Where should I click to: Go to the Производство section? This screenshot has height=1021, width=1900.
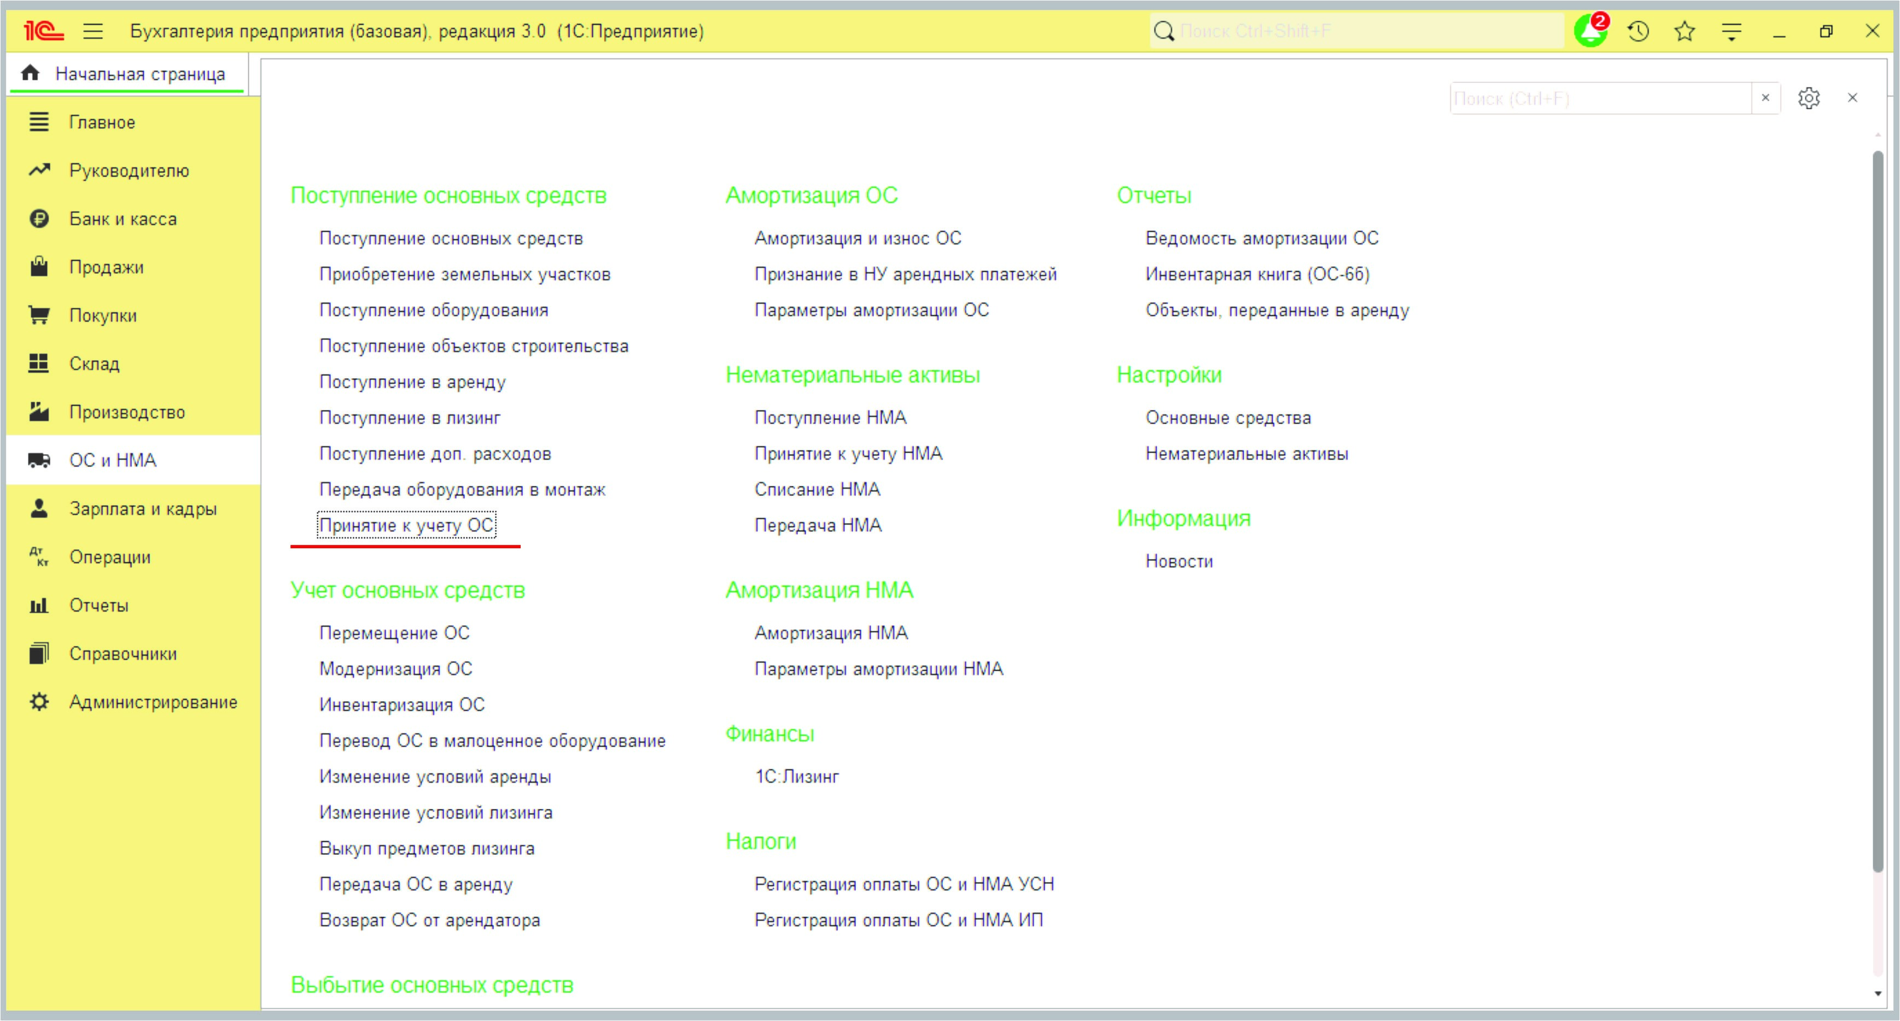tap(127, 412)
